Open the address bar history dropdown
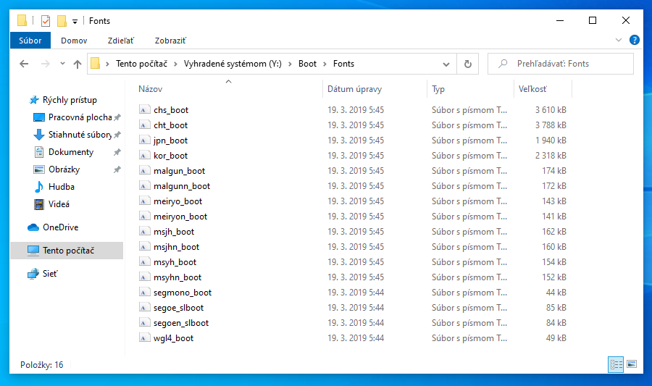The height and width of the screenshot is (386, 652). [450, 64]
